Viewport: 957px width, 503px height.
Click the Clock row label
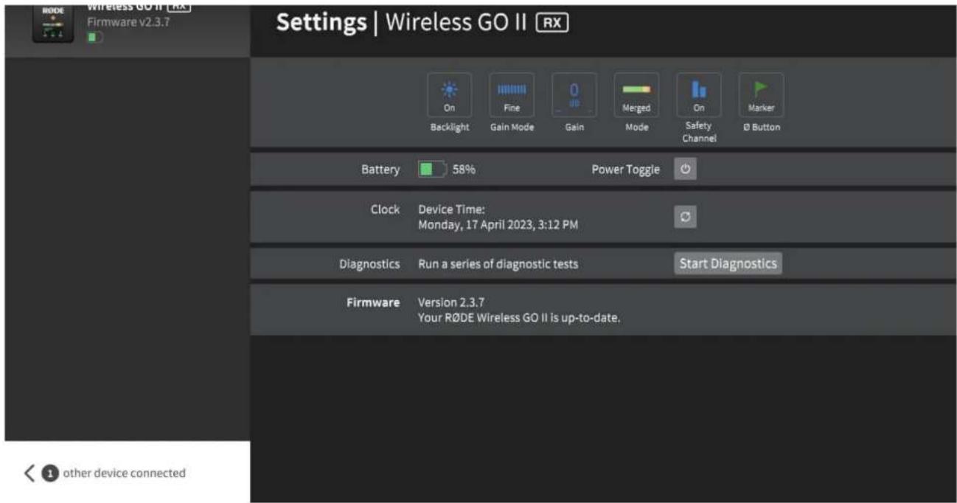click(386, 209)
